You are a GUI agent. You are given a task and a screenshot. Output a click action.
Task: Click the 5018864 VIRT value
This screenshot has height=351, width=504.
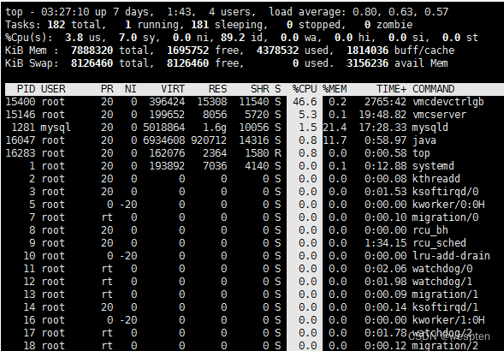point(164,128)
